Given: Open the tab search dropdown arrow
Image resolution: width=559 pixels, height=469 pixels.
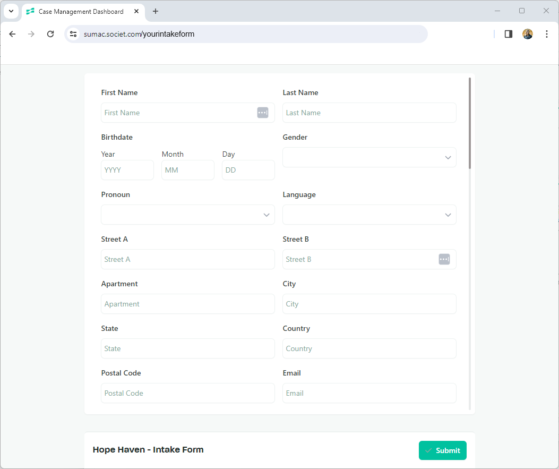Looking at the screenshot, I should [x=11, y=11].
